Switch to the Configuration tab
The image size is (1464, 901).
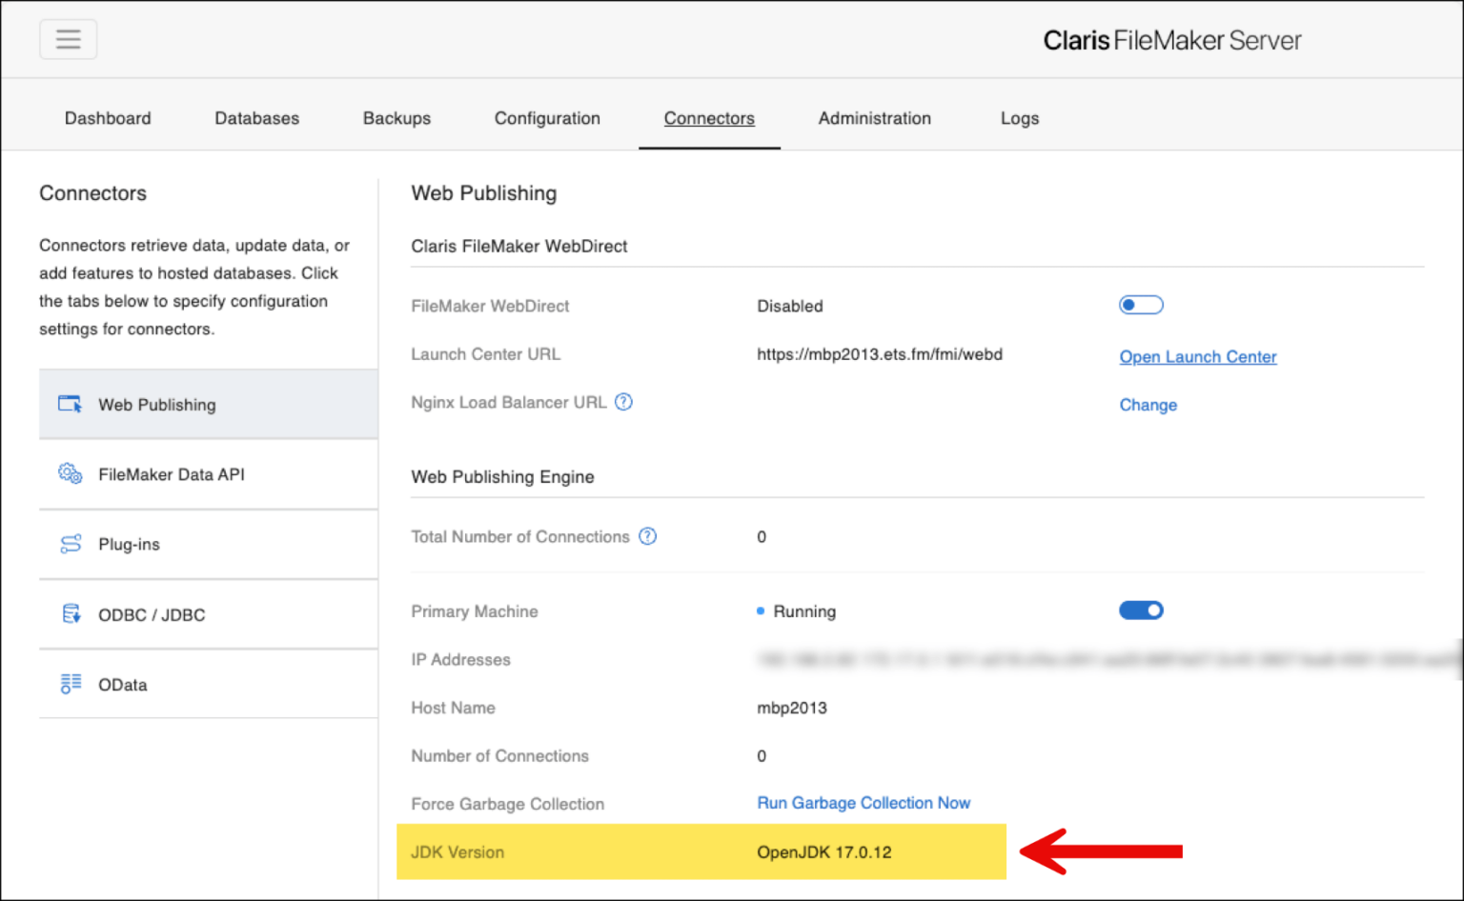547,118
